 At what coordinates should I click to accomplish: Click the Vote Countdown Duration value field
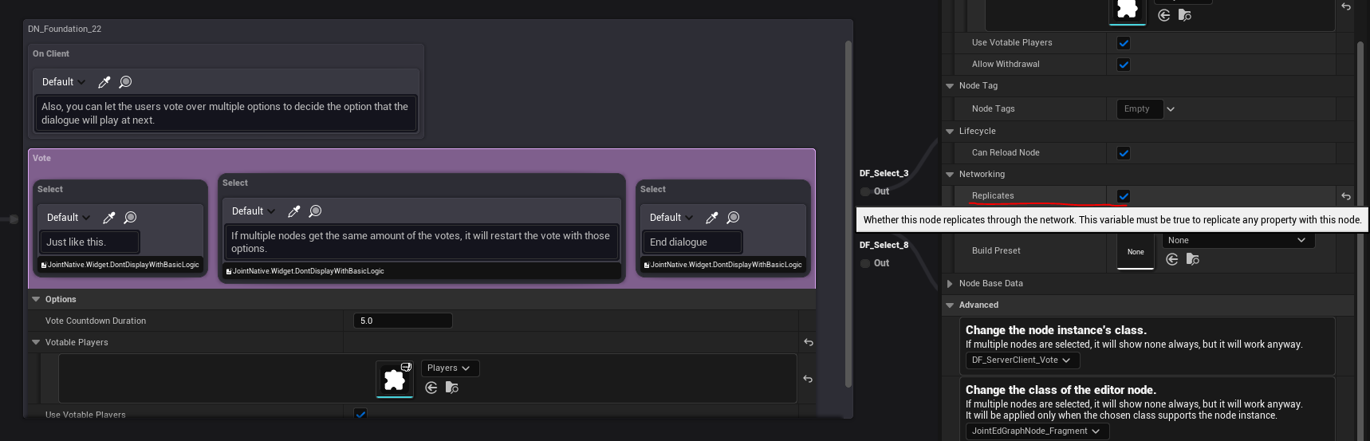click(x=403, y=321)
